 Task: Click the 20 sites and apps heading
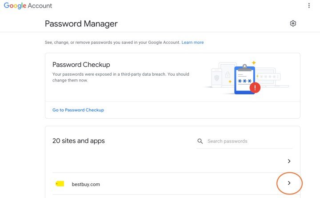[x=79, y=141]
